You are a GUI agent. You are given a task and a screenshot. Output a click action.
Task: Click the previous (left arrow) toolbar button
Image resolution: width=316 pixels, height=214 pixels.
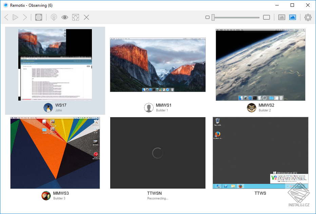[6, 17]
